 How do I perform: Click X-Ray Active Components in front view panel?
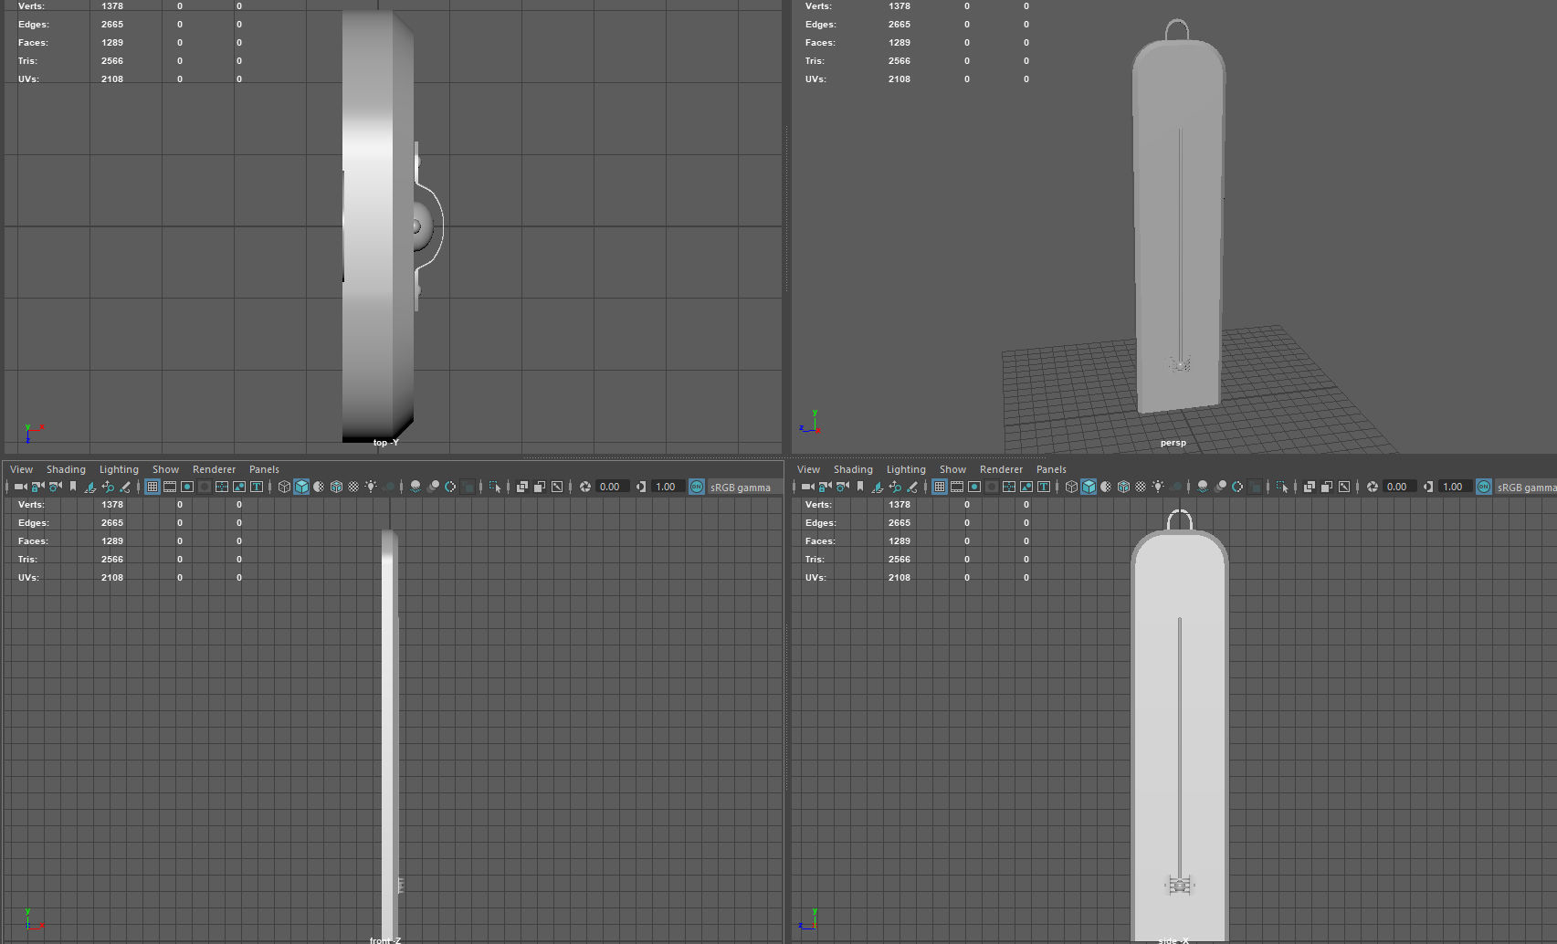click(x=540, y=487)
